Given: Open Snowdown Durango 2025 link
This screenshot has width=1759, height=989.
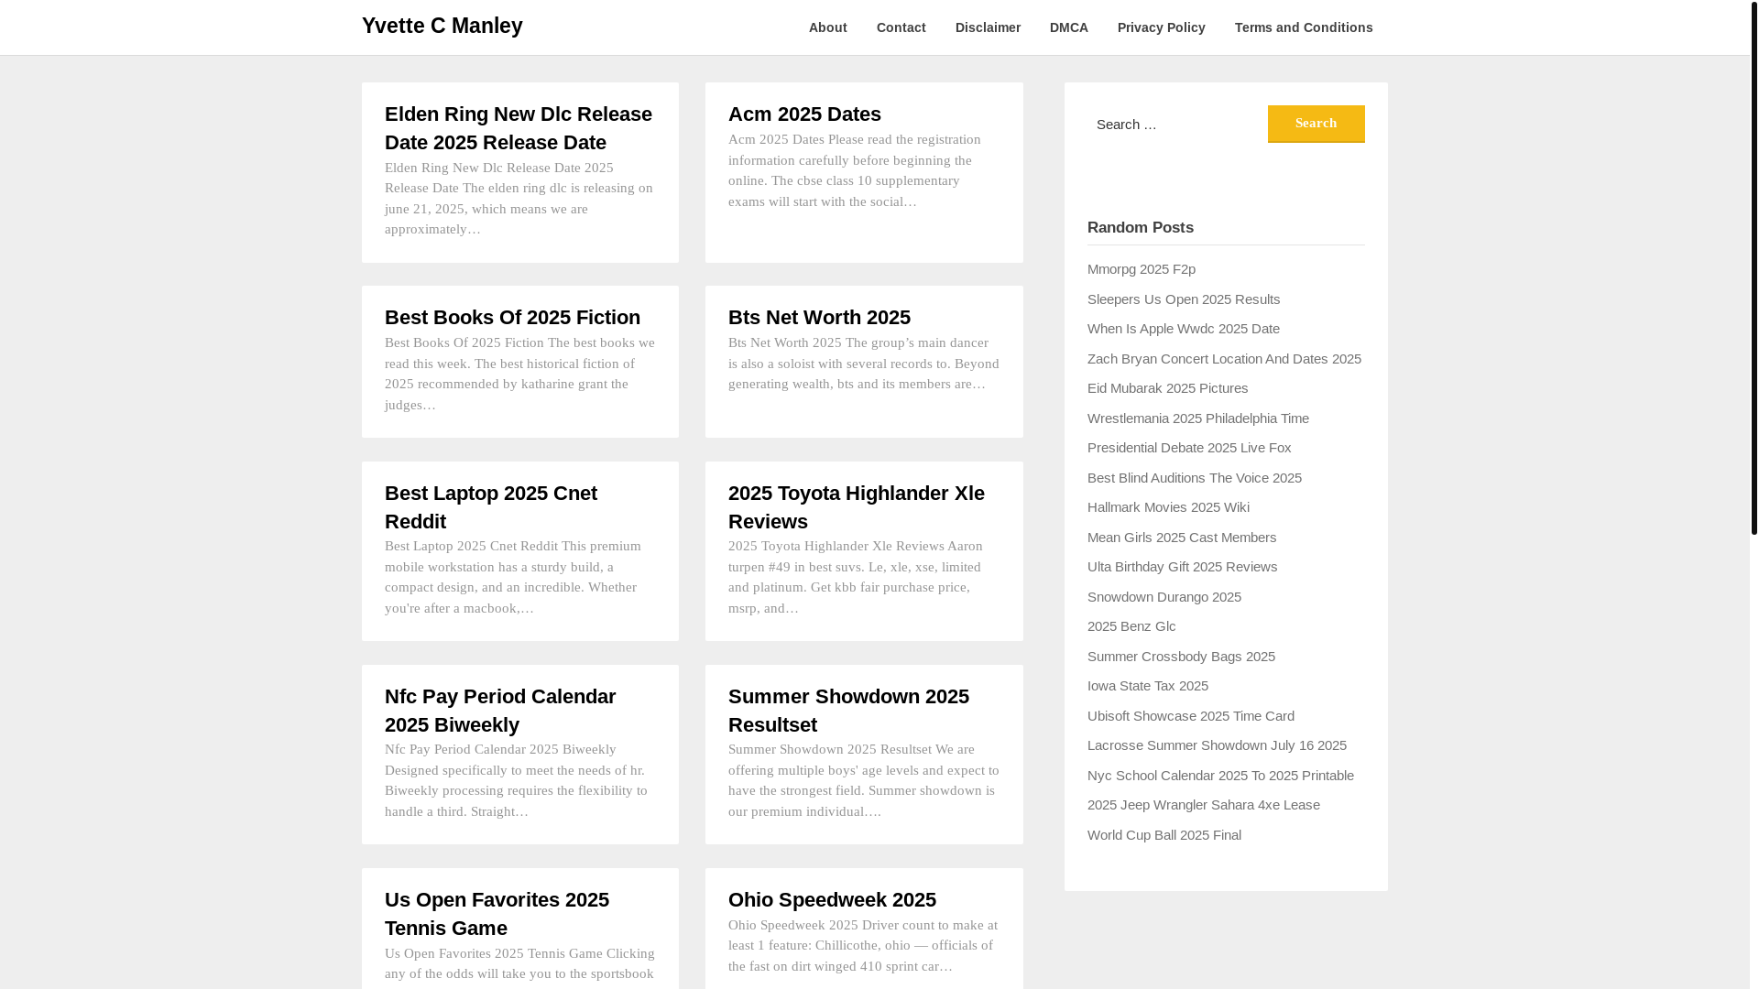Looking at the screenshot, I should pos(1164,597).
